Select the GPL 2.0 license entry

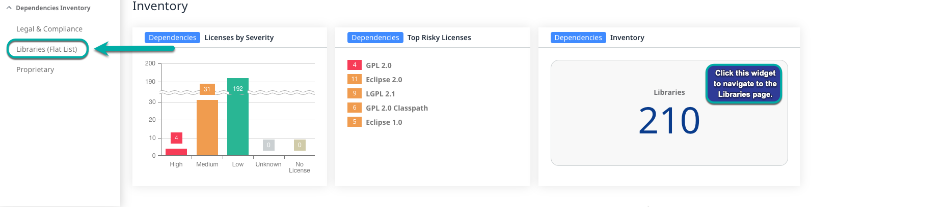(379, 65)
